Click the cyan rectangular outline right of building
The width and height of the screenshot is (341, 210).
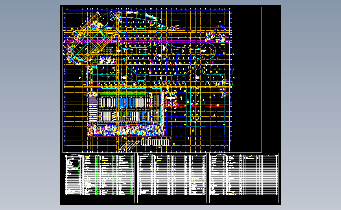195,106
